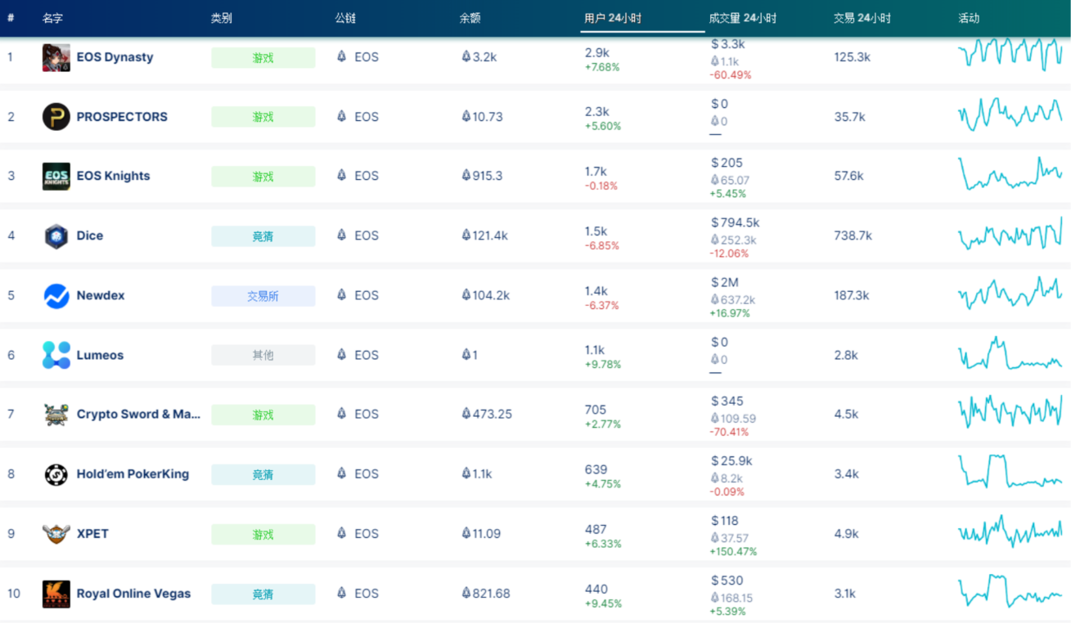The image size is (1071, 628).
Task: Click the PROSPECTORS logo icon
Action: 56,117
